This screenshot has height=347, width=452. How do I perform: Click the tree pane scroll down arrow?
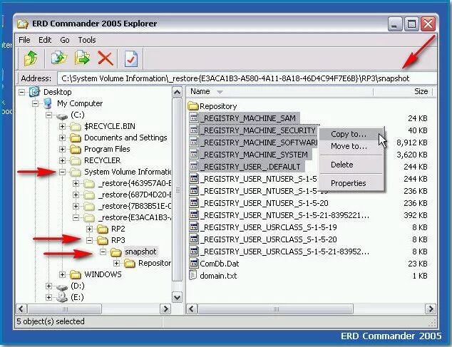click(177, 297)
